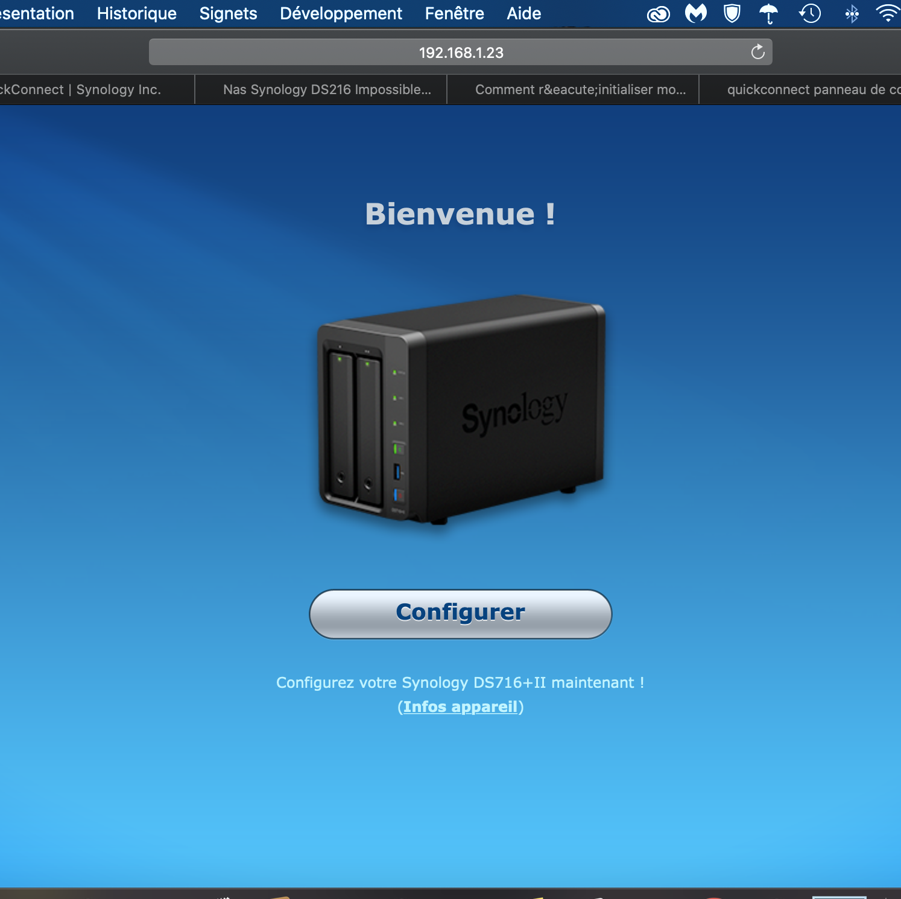
Task: Reload the page with the refresh icon
Action: [x=757, y=52]
